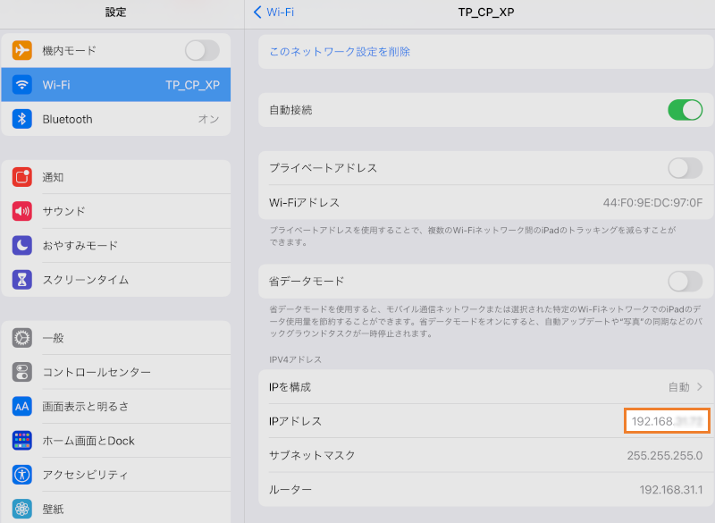715x523 pixels.
Task: Go back using the Wi-Fi back link
Action: point(273,13)
